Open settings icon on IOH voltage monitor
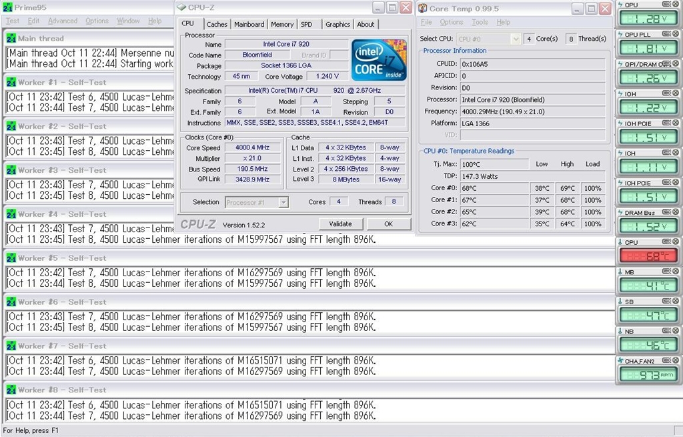 tap(666, 93)
